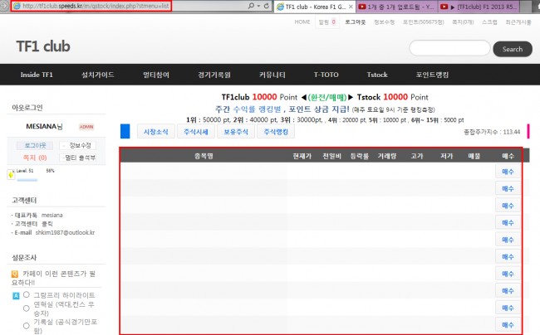This screenshot has width=540, height=335.
Task: Select 그랑프리 하이라이트 radio option
Action: [27, 295]
